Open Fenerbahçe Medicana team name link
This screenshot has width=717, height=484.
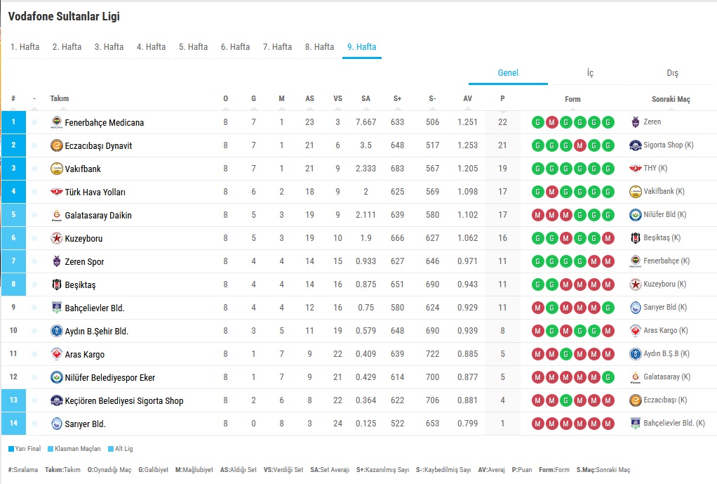pos(105,123)
